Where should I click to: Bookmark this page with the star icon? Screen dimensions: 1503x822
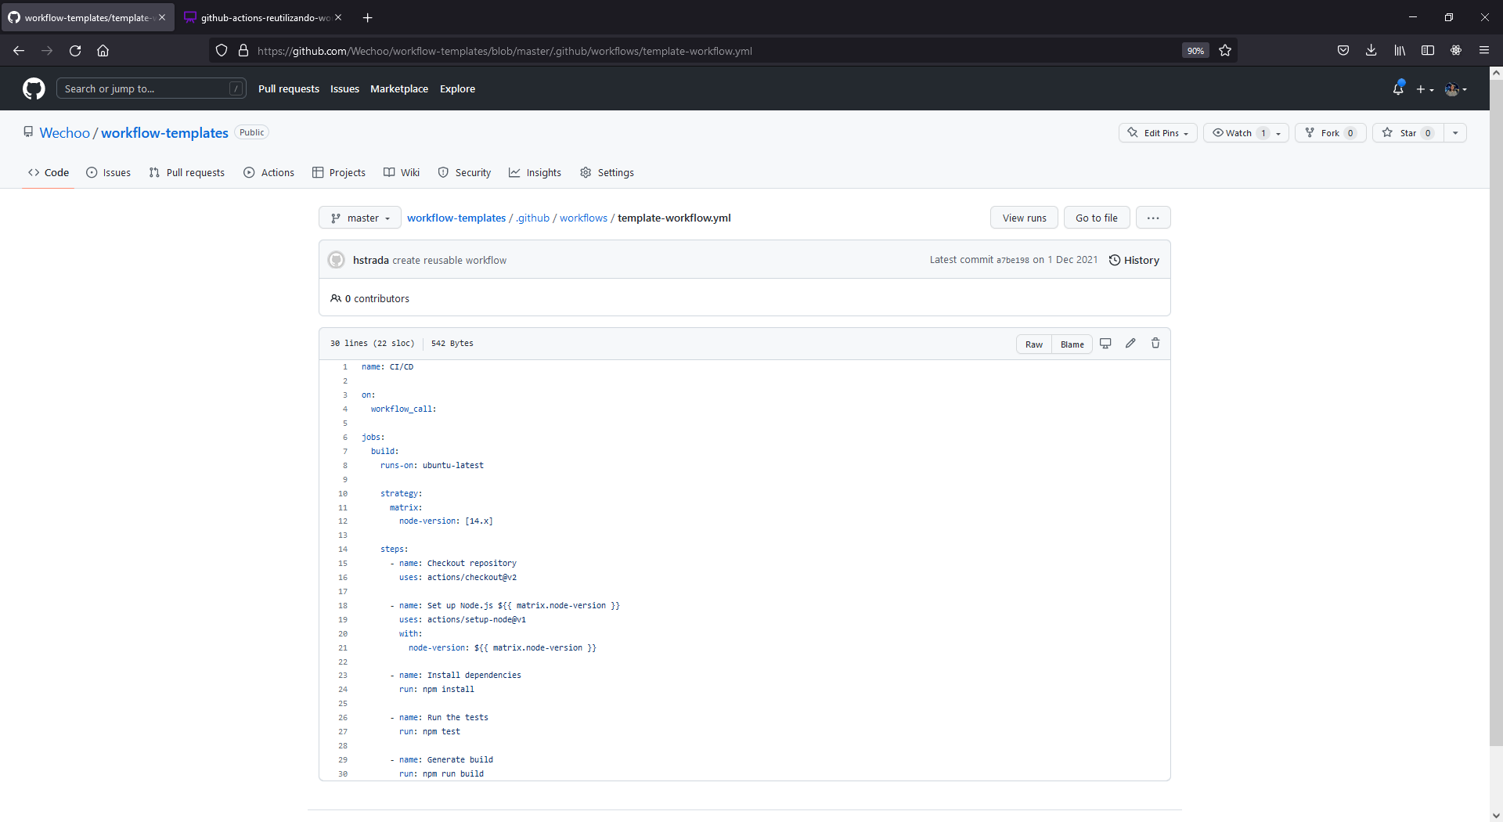coord(1225,51)
